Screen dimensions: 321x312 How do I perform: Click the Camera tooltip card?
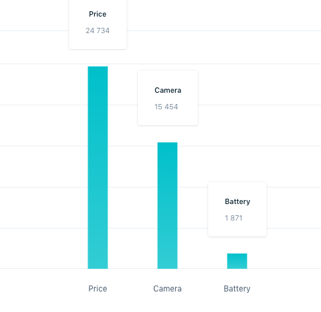[x=168, y=98]
